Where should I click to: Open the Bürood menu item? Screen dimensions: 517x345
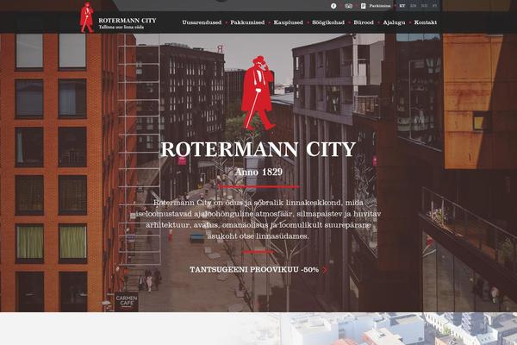coord(364,22)
